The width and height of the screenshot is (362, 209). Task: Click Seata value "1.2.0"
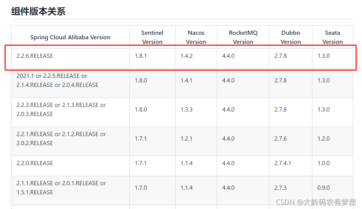(x=323, y=139)
